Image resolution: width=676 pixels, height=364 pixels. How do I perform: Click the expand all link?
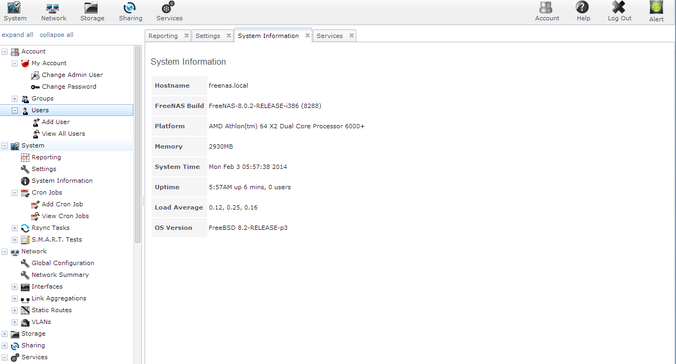[x=18, y=35]
